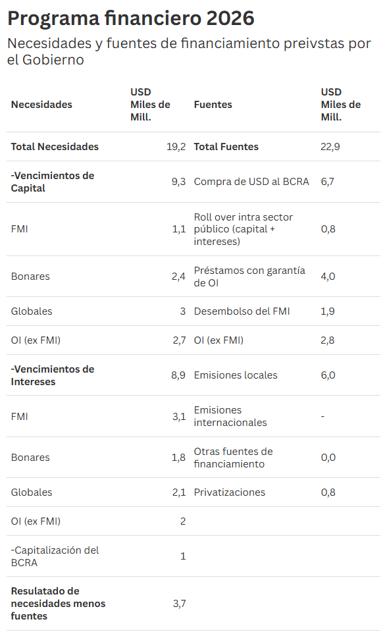
Task: Click the Necesidades column header
Action: pos(41,105)
